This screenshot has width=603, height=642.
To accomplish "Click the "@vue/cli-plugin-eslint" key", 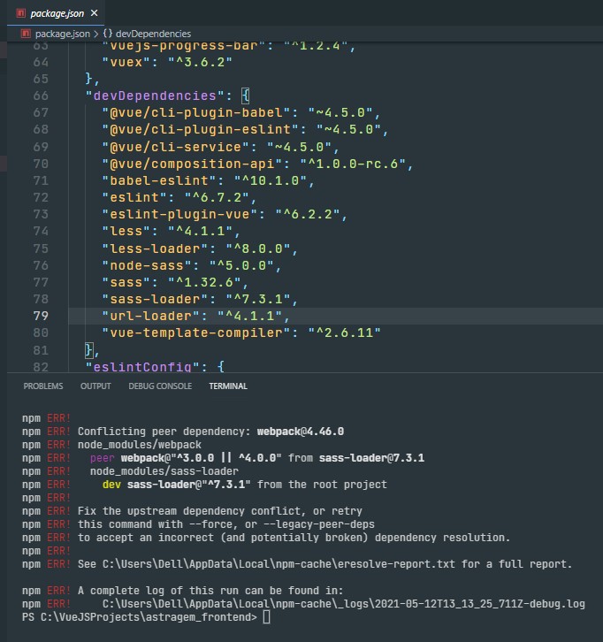I will click(200, 129).
